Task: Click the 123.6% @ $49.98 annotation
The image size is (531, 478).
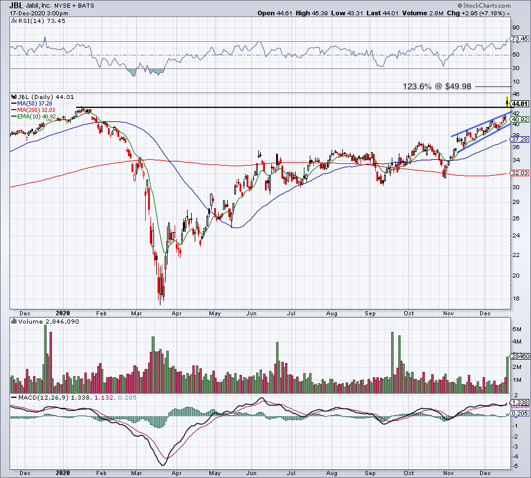Action: 437,87
